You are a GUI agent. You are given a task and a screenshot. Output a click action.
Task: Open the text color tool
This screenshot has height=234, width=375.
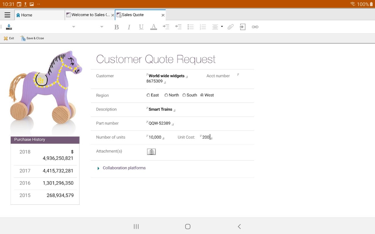point(154,27)
